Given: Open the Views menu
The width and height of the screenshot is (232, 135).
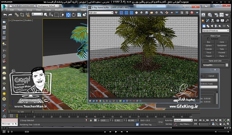Looking at the screenshot, I should point(39,10).
